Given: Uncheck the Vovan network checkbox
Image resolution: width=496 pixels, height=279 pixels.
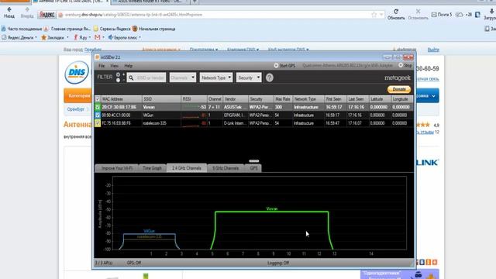Looking at the screenshot, I should point(98,107).
